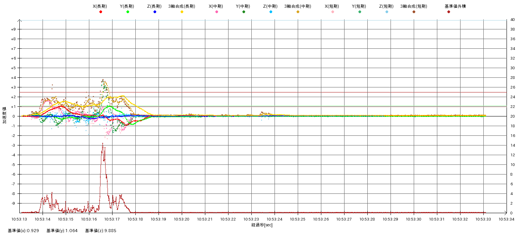Click the 加速度値 y-axis title
Screen dimensions: 522x236
5,115
